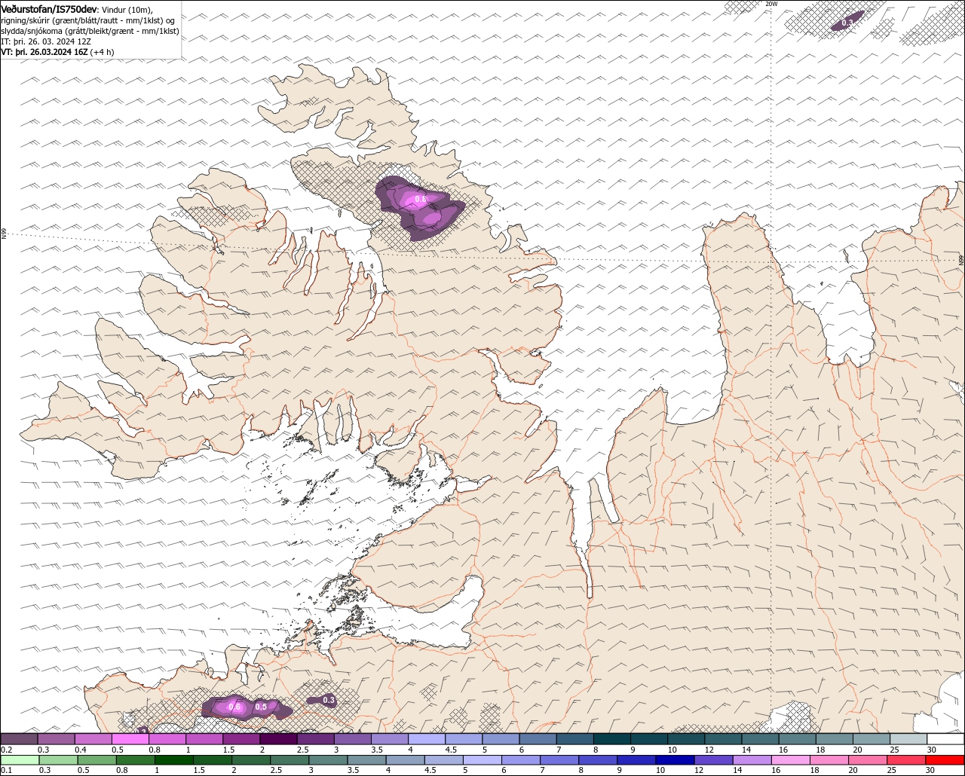Click the 0.3–0.4 swatch in upper snow legend

(56, 739)
